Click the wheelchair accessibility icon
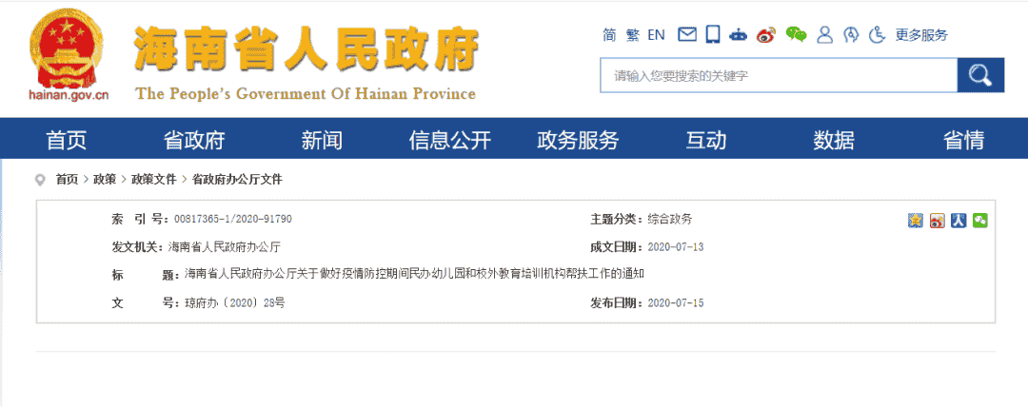Screen dimensions: 1028x407 (x=878, y=35)
